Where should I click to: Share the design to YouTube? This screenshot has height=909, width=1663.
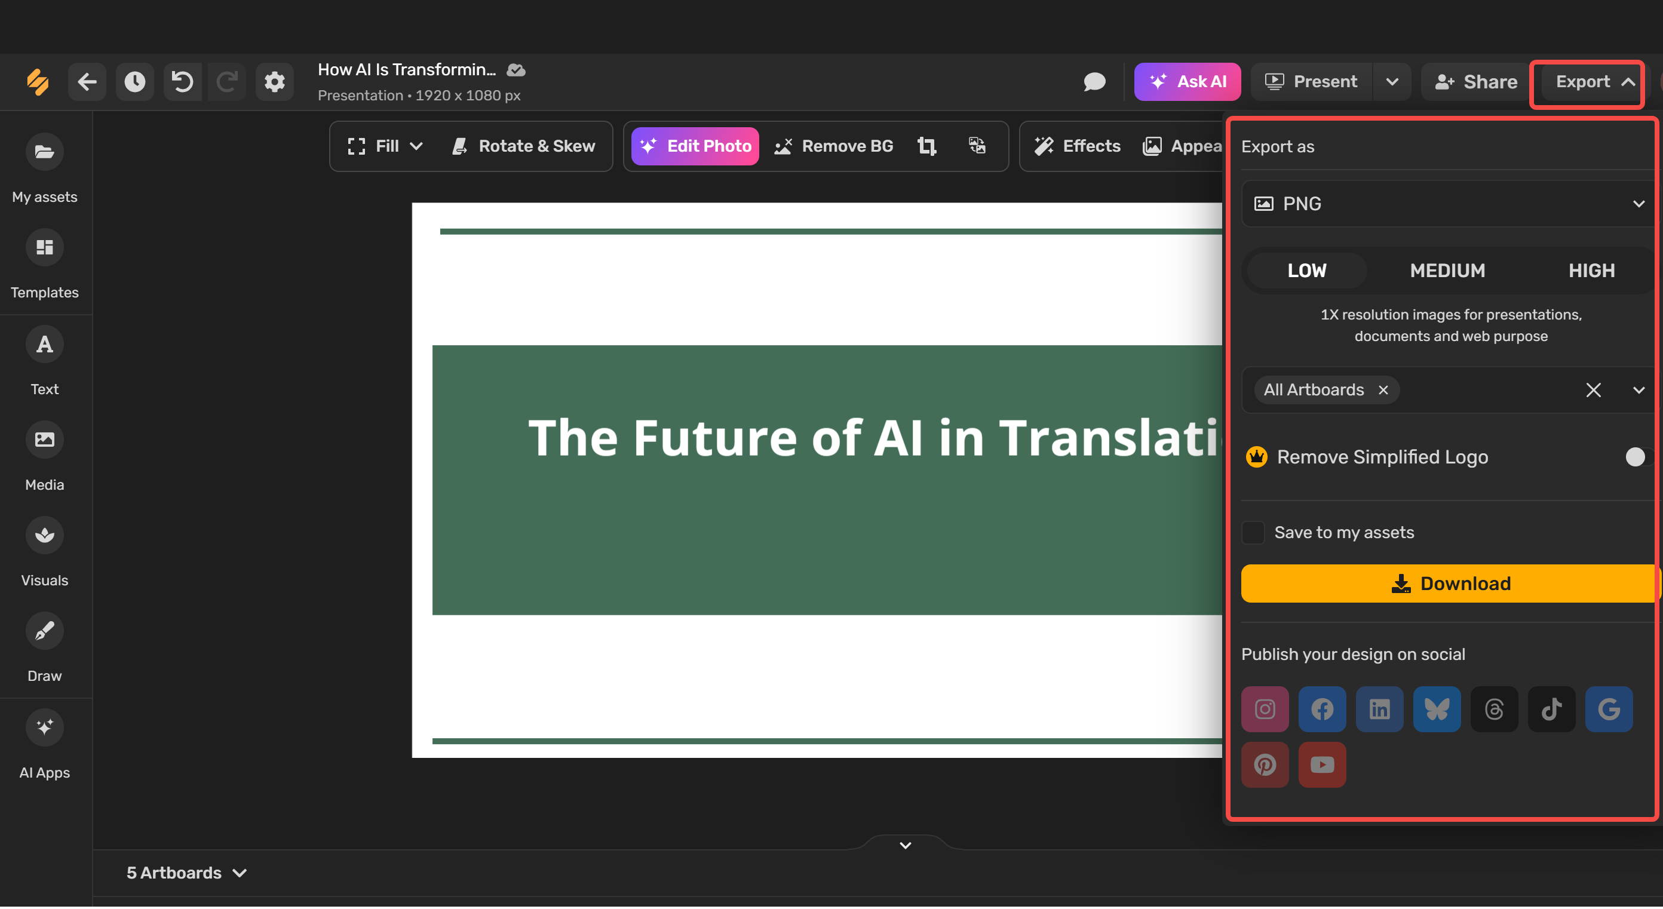pyautogui.click(x=1321, y=765)
